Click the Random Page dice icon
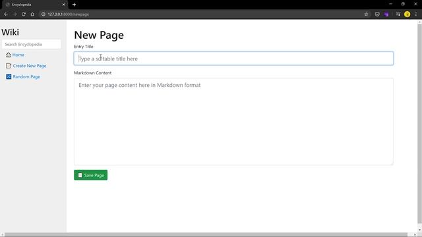This screenshot has height=237, width=422. pyautogui.click(x=9, y=77)
